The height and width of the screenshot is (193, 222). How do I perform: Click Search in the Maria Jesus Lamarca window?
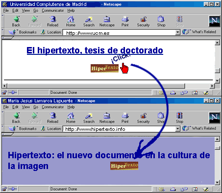click(x=89, y=118)
